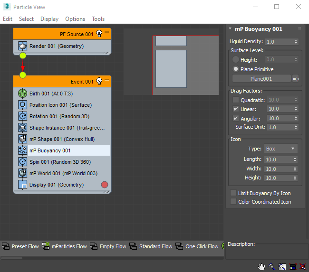
Task: Click the Event 001 input connector
Action: tap(23, 75)
